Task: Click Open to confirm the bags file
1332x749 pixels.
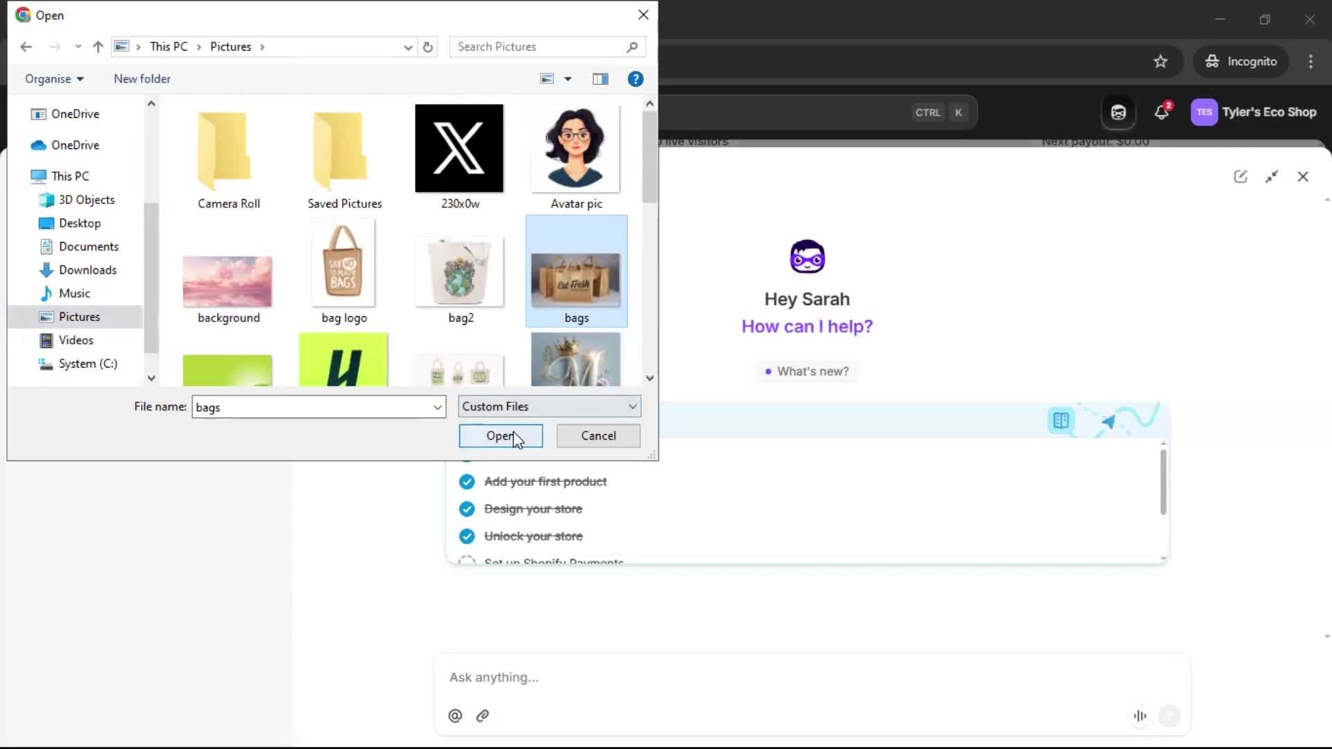Action: coord(500,436)
